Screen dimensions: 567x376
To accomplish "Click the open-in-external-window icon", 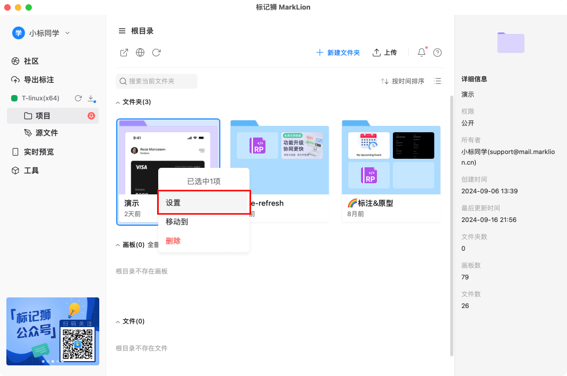I will 124,53.
